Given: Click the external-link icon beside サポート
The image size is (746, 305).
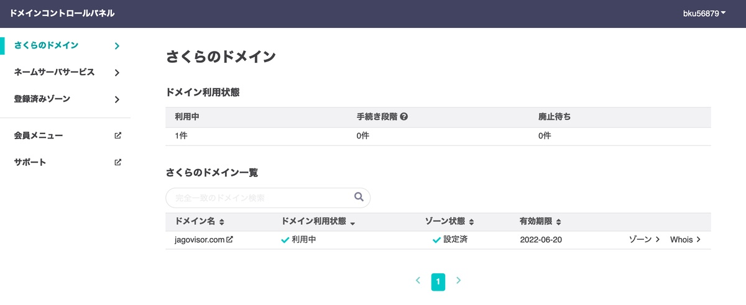Looking at the screenshot, I should point(117,163).
